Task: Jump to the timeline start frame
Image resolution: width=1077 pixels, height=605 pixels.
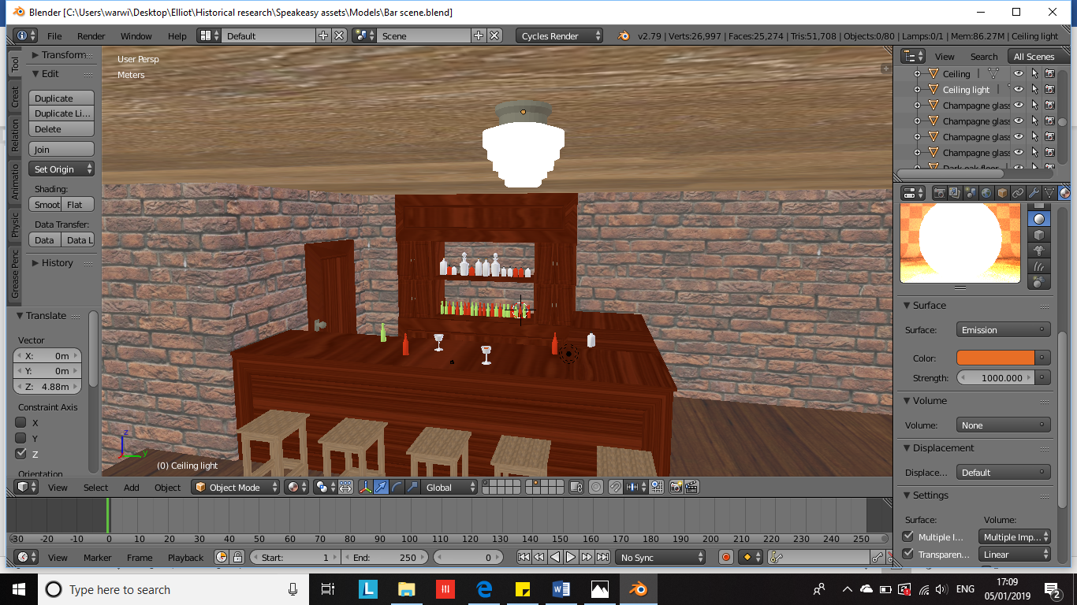Action: (x=524, y=558)
